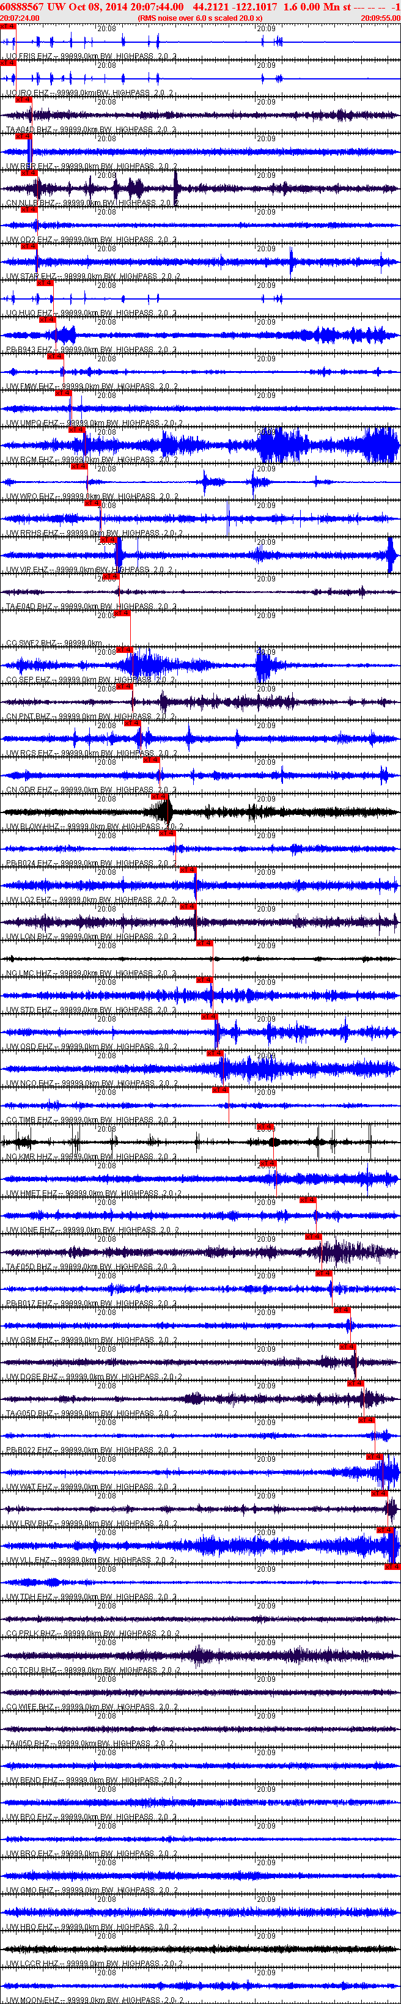Select the UW RRHS EHZ station label
This screenshot has width=401, height=2004.
coord(94,533)
